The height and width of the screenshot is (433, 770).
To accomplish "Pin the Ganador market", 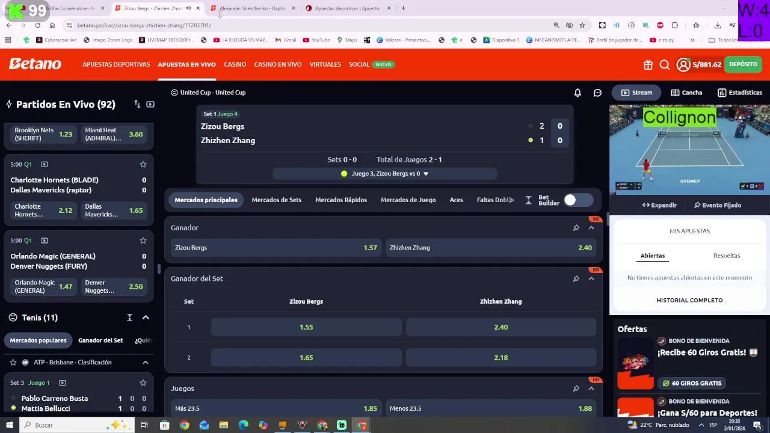I will point(576,228).
